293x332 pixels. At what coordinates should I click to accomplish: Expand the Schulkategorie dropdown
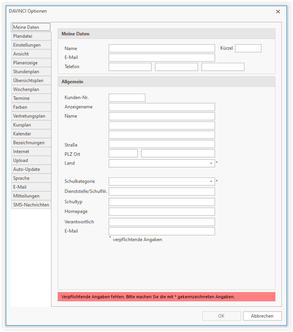click(x=211, y=181)
